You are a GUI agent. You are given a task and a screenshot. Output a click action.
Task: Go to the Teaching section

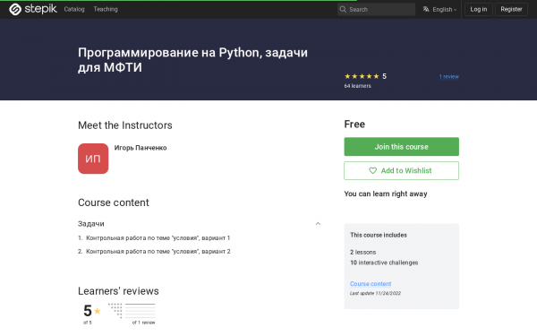pos(106,9)
